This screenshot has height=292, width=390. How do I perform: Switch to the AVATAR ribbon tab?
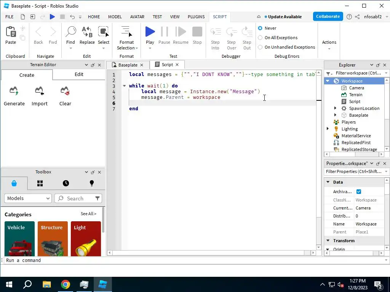coord(137,17)
